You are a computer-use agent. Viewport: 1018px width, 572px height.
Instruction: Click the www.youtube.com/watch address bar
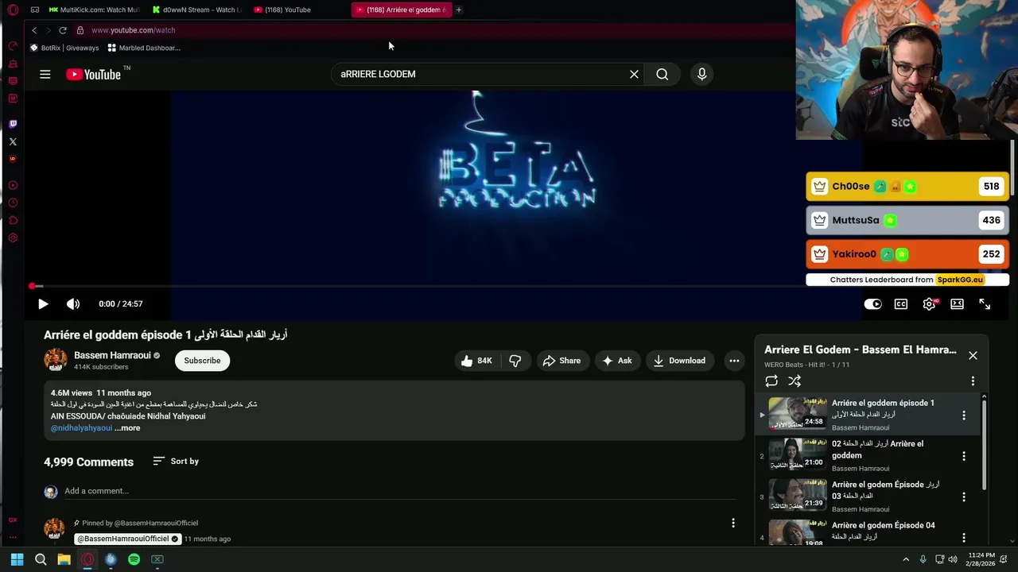[x=133, y=30]
